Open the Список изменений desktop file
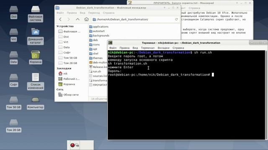This screenshot has height=150, width=268. 35,82
